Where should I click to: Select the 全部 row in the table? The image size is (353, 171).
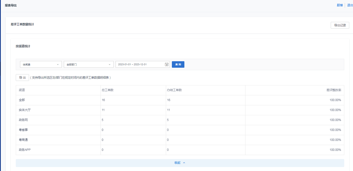point(22,100)
